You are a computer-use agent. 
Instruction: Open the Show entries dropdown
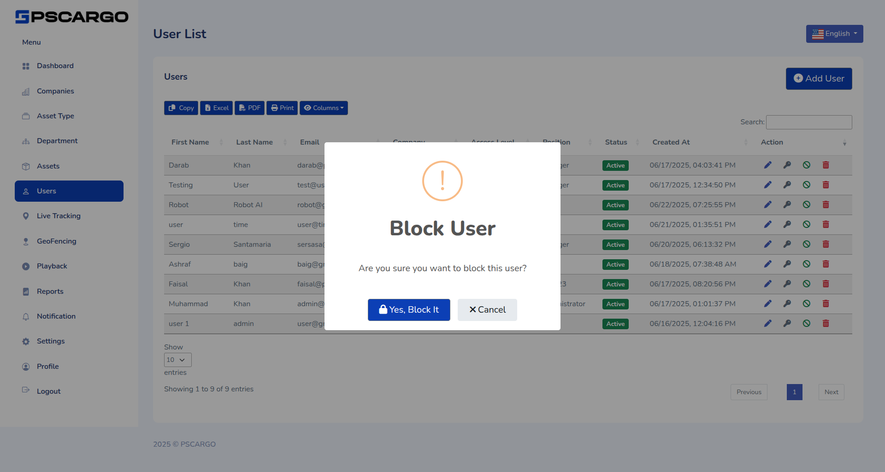pos(177,360)
